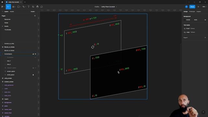Switch to the Layers tab
Viewport: 208px width, 117px height.
[x=6, y=12]
